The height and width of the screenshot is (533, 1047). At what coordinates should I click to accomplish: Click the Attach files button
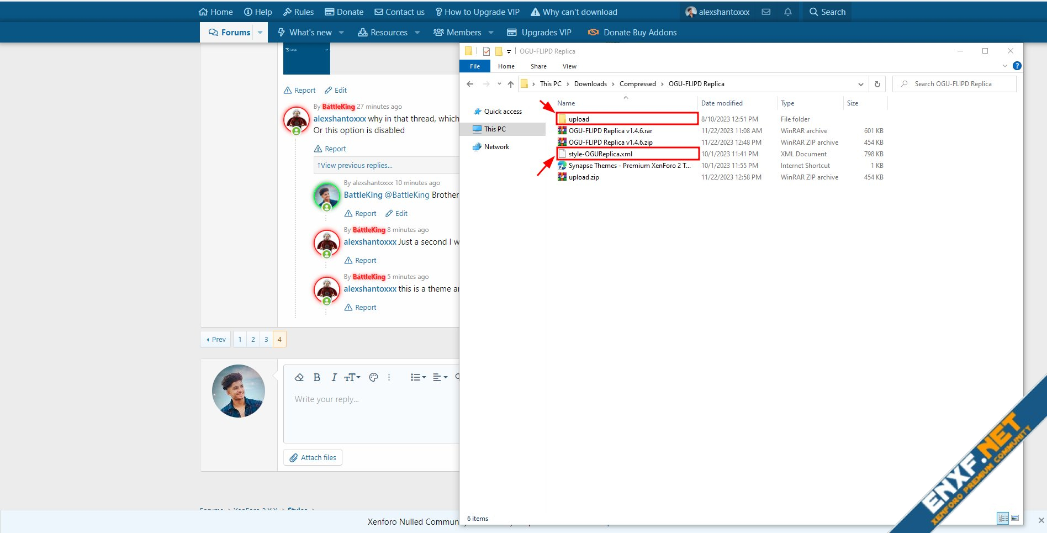pos(313,457)
